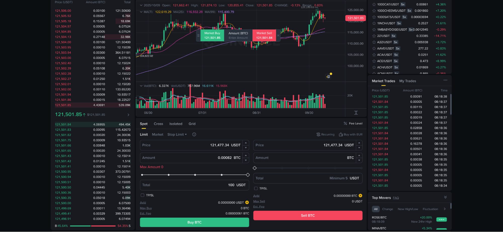The height and width of the screenshot is (232, 503).
Task: Click the sell Total Minimum 5 field
Action: [x=308, y=178]
